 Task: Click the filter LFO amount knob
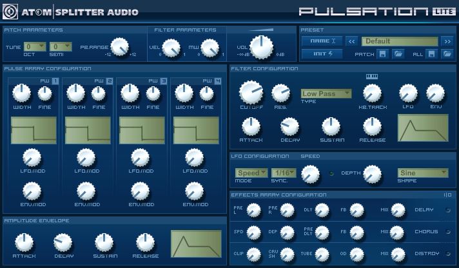pyautogui.click(x=408, y=93)
